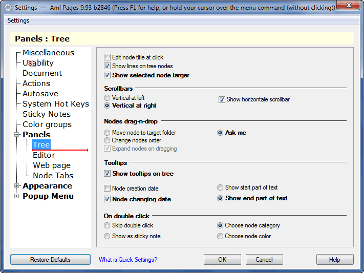Select the Panels category label

36,135
